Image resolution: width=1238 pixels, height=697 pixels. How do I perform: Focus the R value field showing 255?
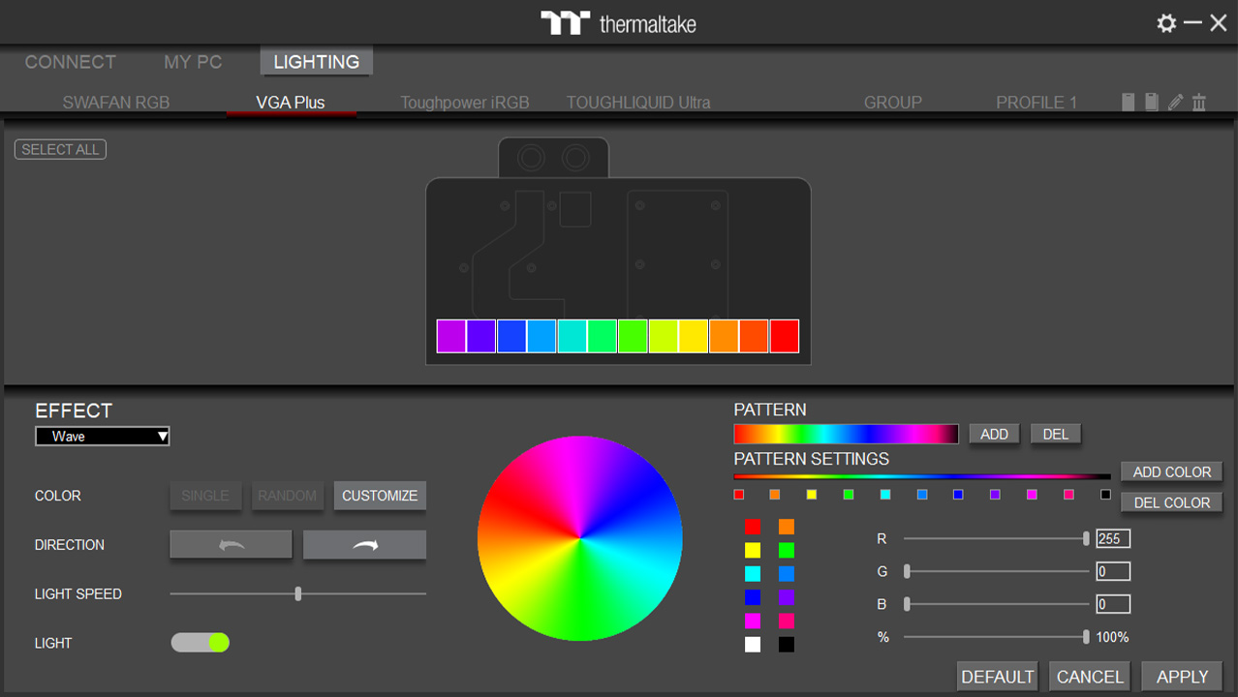(1113, 539)
